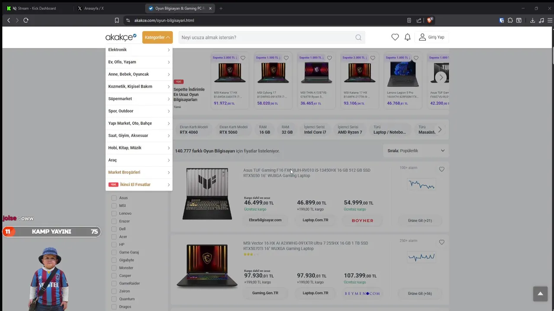The image size is (554, 311).
Task: Open Saat, Giyim, Aksesuar menu item
Action: coord(139,136)
